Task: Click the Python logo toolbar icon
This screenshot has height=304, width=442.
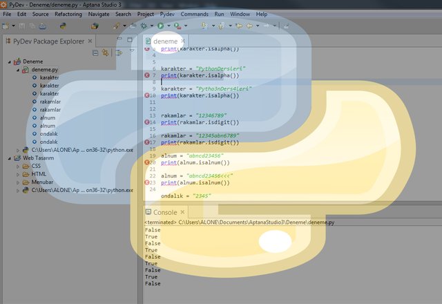Action: [x=63, y=26]
